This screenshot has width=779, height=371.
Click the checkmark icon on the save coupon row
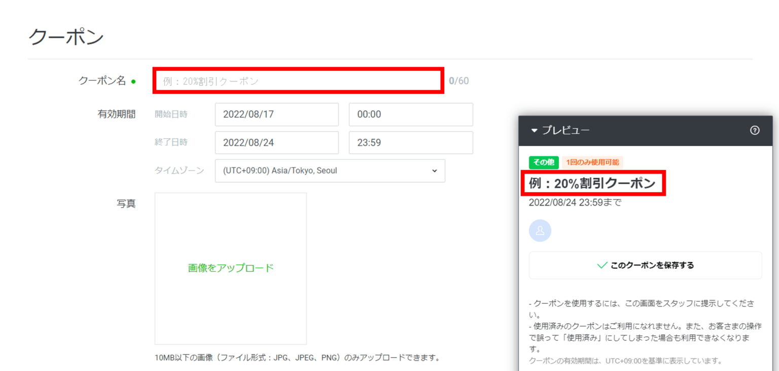tap(601, 265)
